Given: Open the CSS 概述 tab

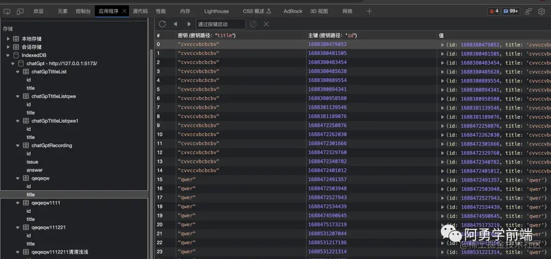Looking at the screenshot, I should (257, 11).
